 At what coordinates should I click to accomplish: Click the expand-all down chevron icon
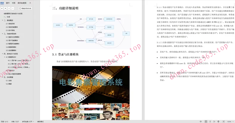click(x=2, y=9)
